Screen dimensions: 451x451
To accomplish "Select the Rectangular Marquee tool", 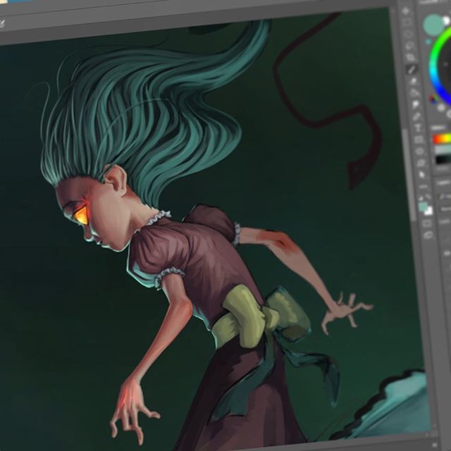I will [x=407, y=23].
